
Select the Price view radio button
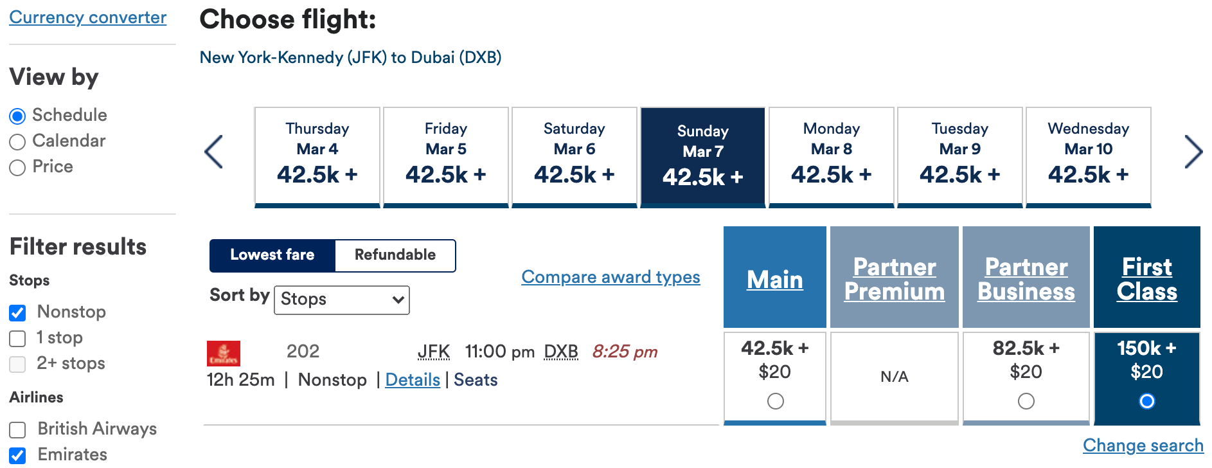coord(17,168)
